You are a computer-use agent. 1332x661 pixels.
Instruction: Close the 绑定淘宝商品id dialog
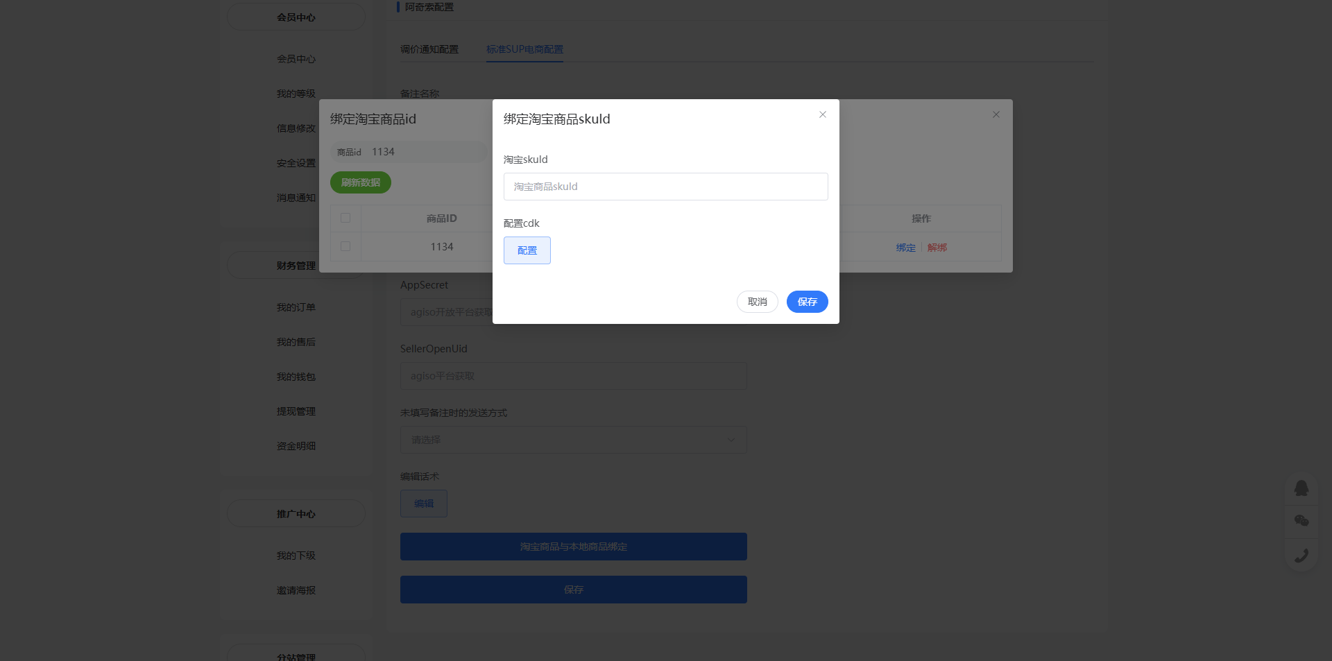click(x=996, y=114)
